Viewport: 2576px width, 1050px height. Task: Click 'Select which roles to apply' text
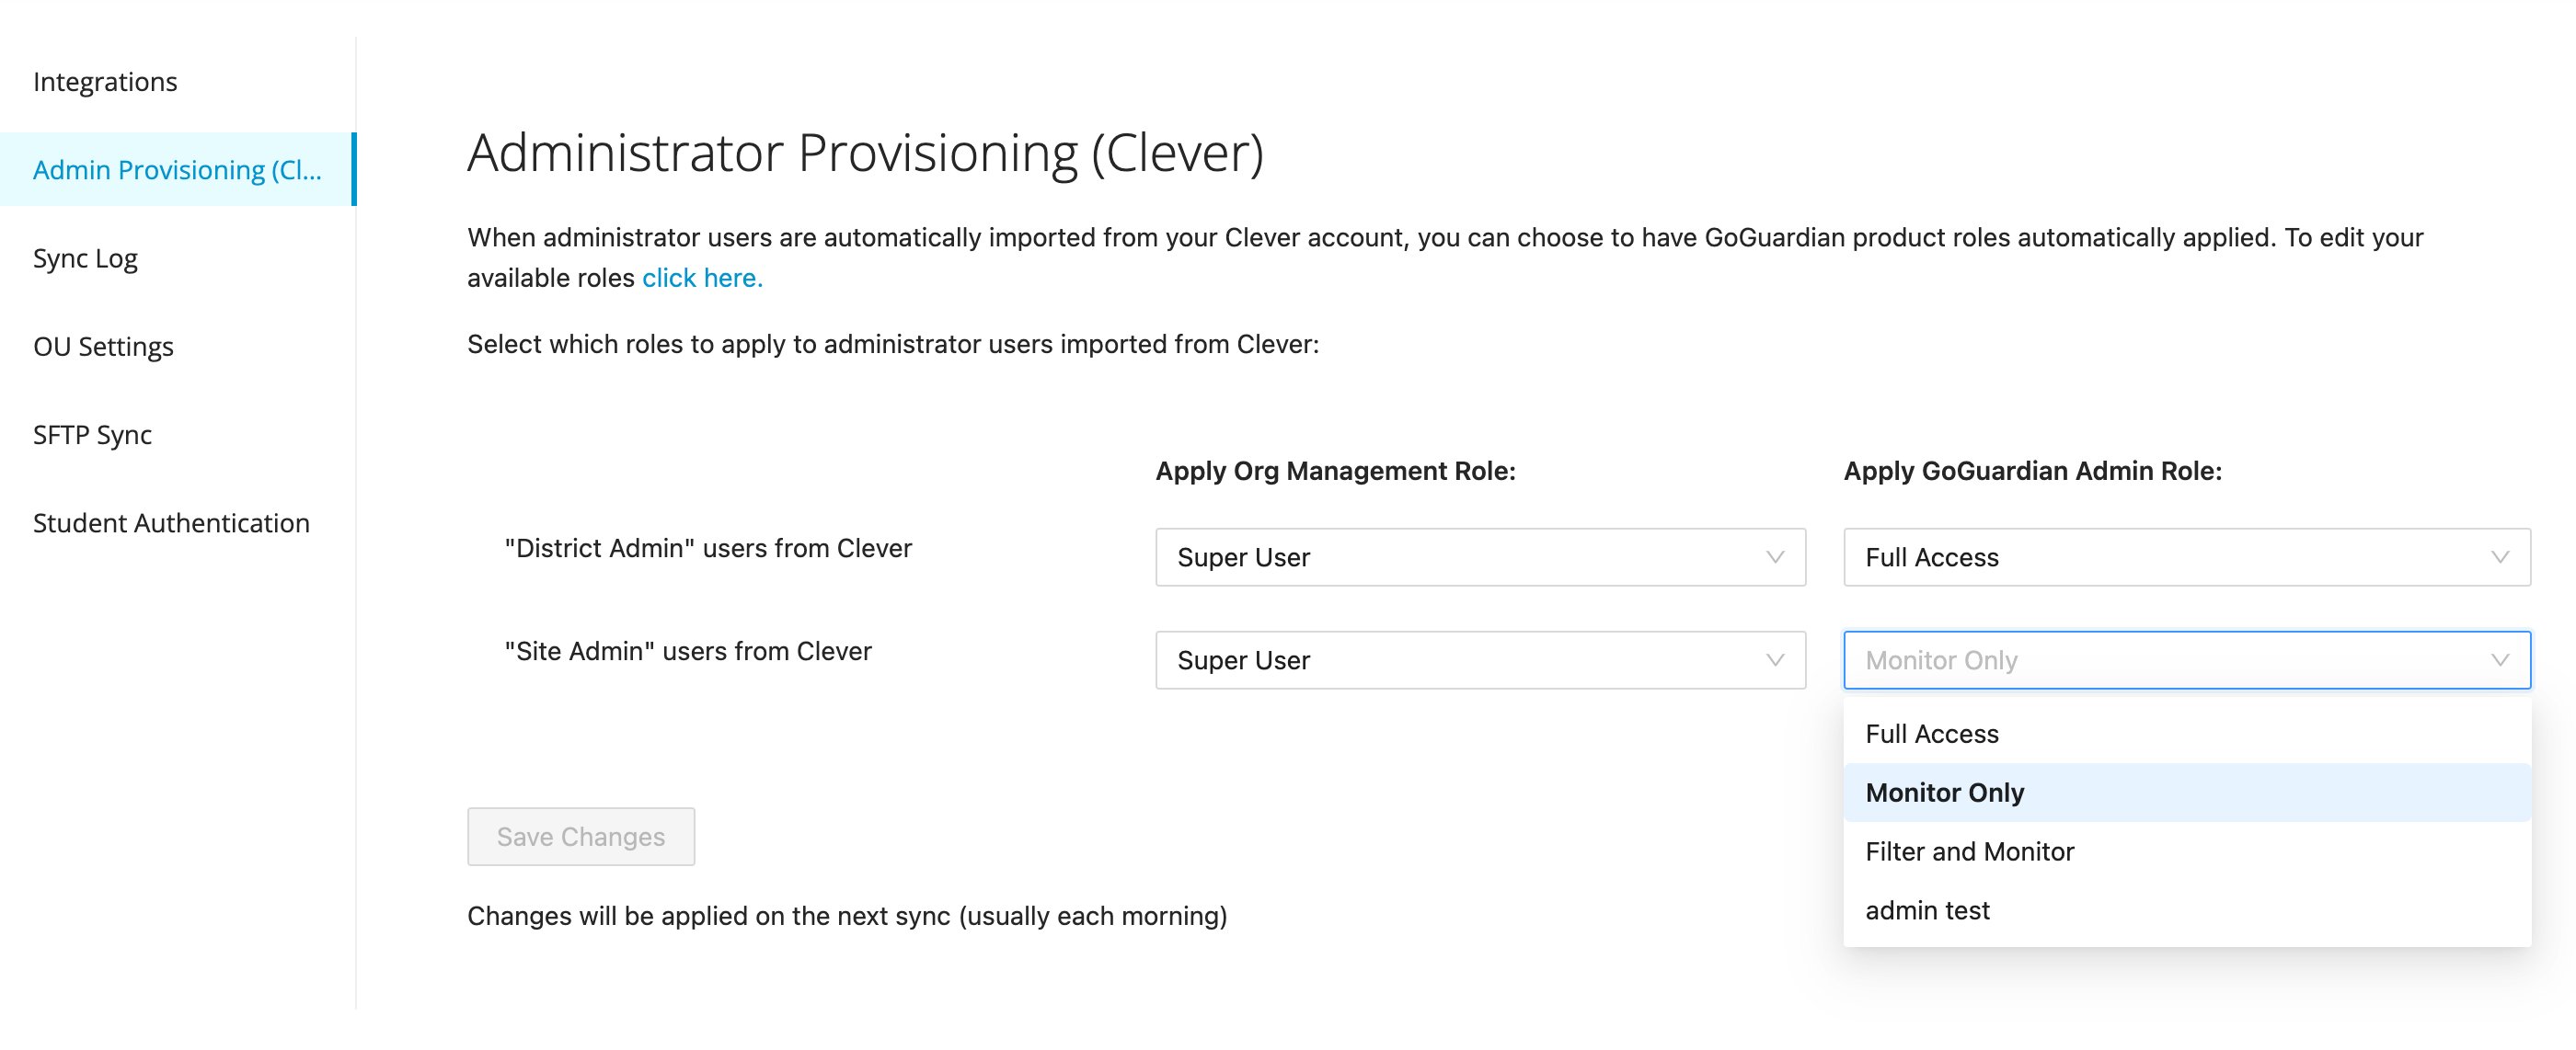tap(893, 344)
